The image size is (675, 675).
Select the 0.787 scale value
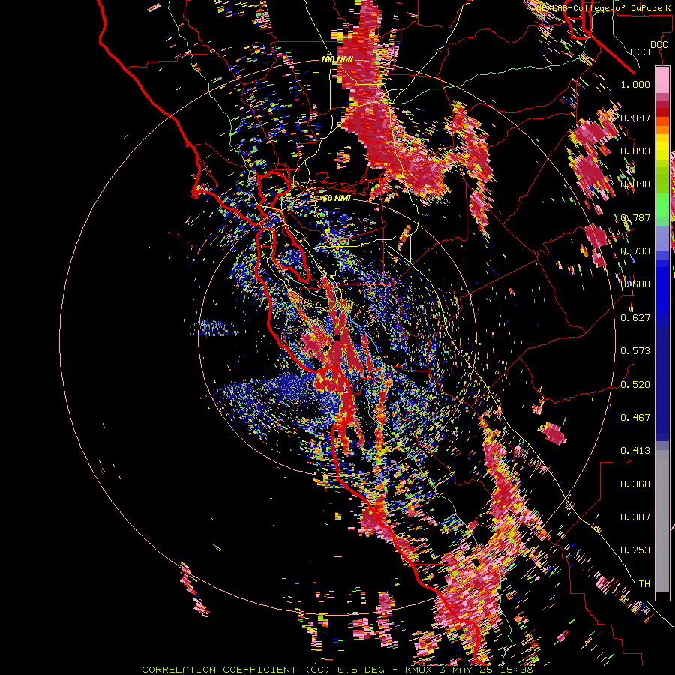coord(635,217)
